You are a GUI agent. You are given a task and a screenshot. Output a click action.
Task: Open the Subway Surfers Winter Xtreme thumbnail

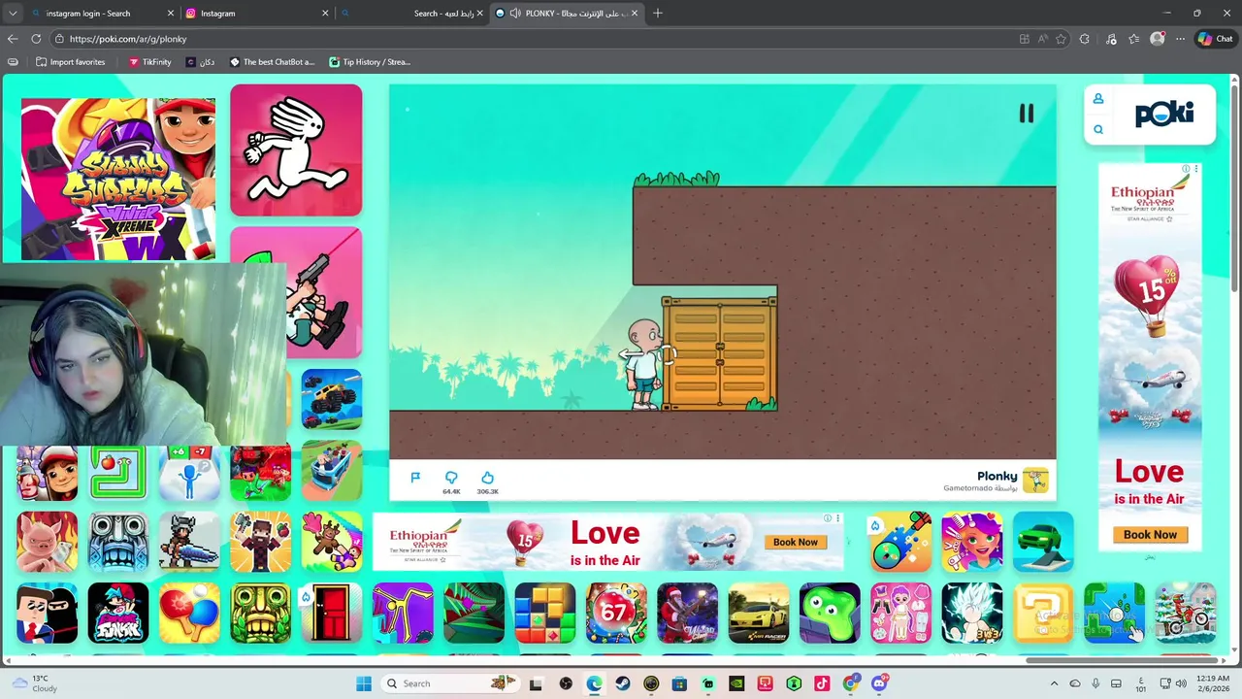pyautogui.click(x=118, y=179)
